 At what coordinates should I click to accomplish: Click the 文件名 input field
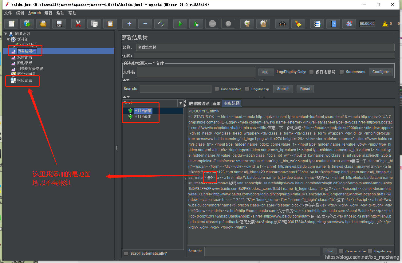pyautogui.click(x=196, y=72)
